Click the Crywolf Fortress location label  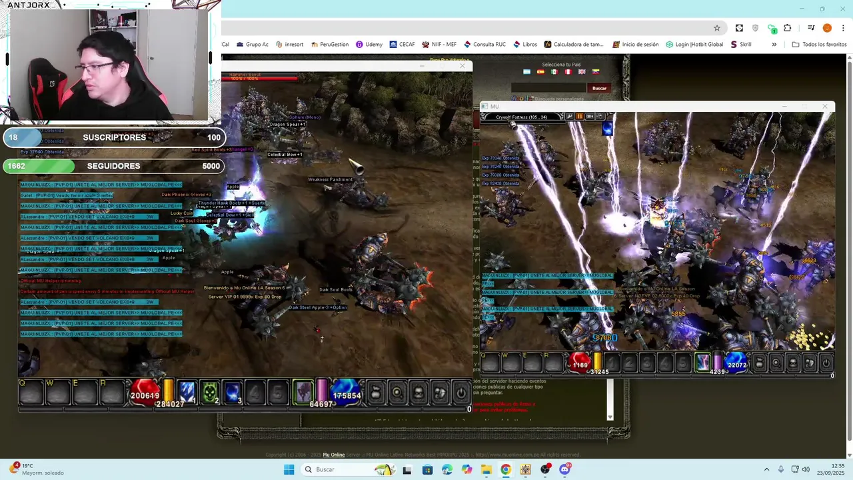tap(522, 117)
